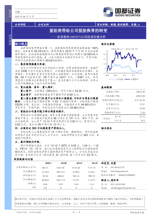The image size is (154, 218).
Task: Select the 公司研究 header tab
Action: click(20, 25)
